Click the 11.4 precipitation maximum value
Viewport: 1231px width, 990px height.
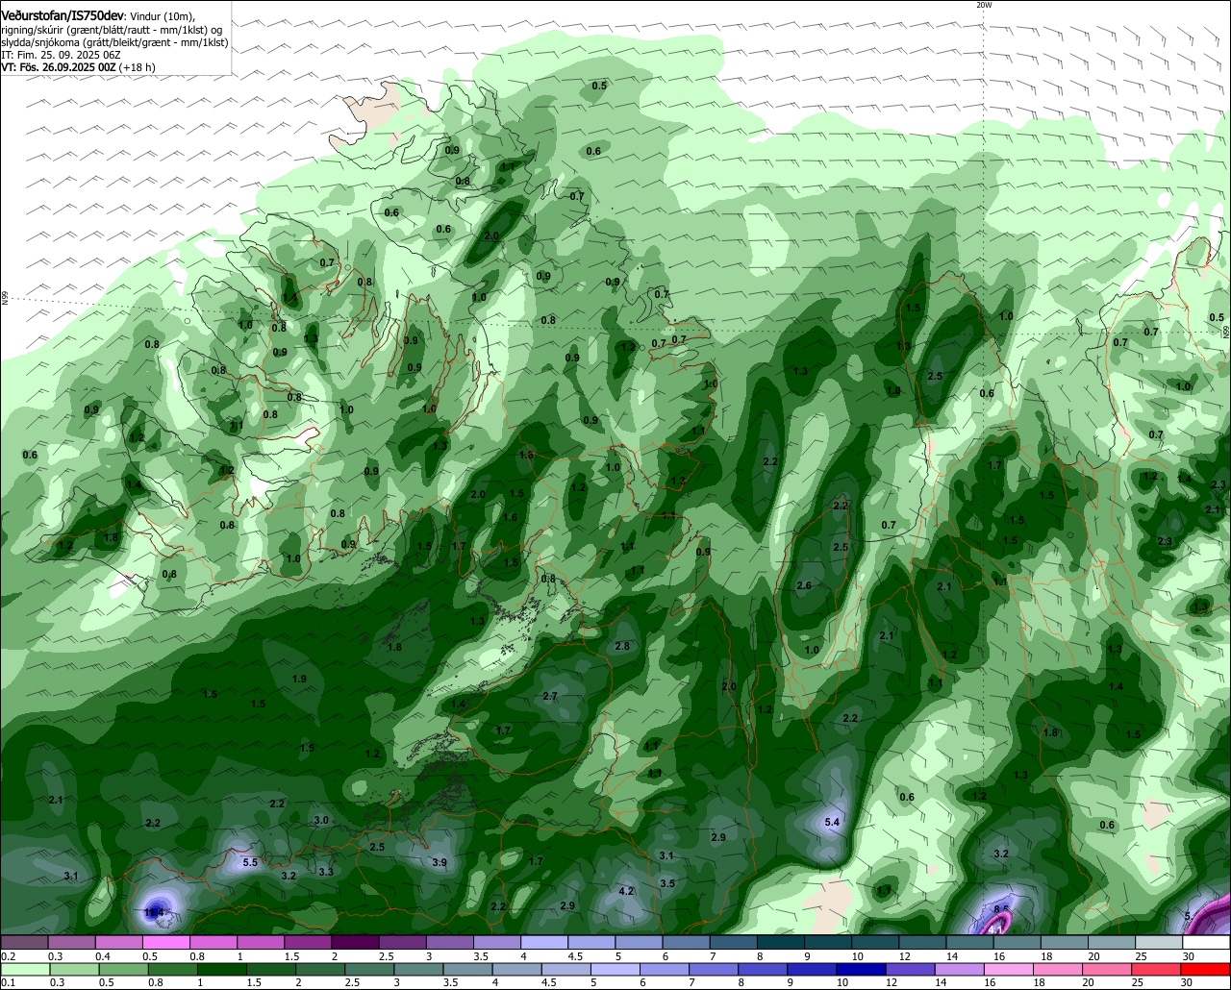point(155,911)
